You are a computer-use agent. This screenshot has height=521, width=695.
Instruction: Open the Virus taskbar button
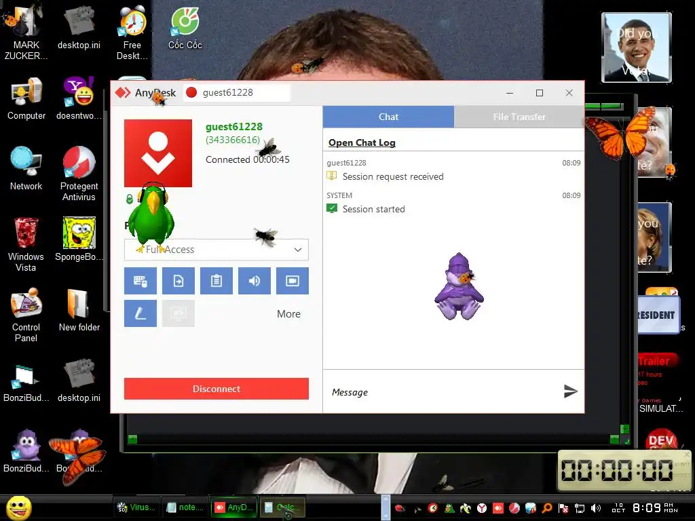pyautogui.click(x=136, y=507)
